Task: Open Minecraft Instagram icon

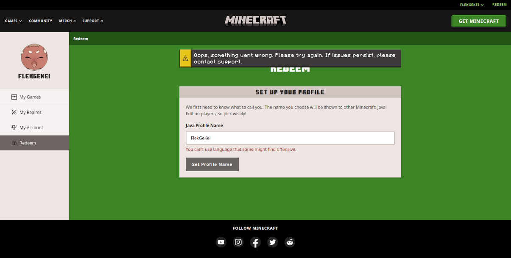Action: pos(238,242)
